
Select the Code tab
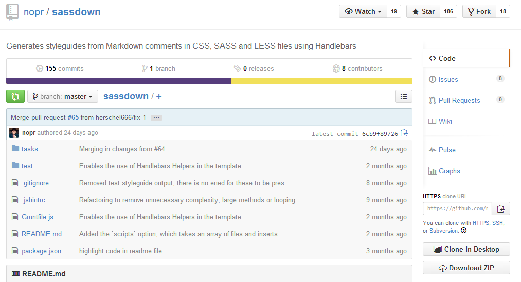coord(466,58)
